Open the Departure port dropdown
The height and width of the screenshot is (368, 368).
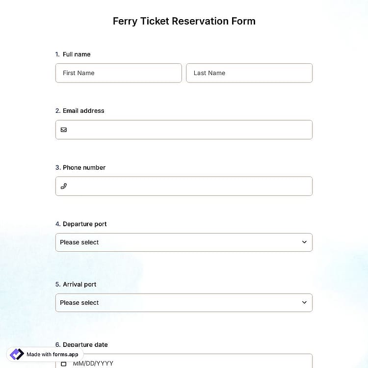tap(184, 242)
